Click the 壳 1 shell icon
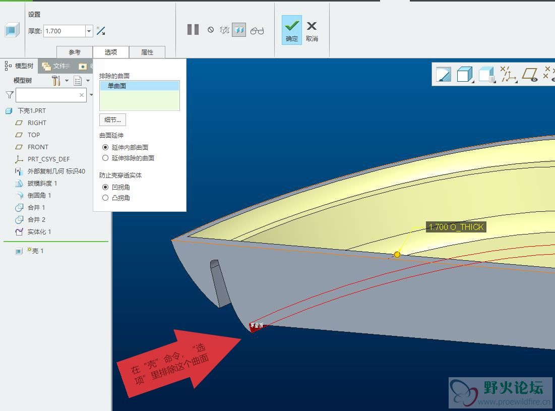 coord(19,251)
